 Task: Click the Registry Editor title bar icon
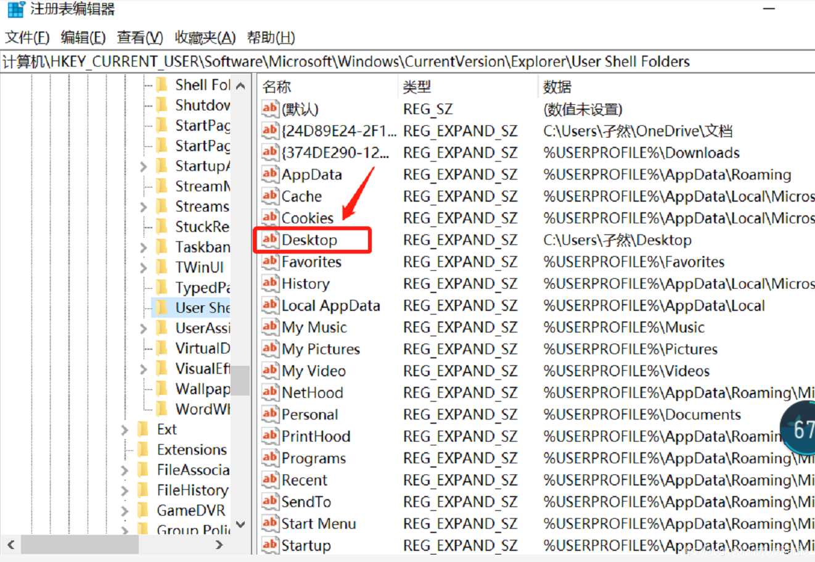click(15, 9)
